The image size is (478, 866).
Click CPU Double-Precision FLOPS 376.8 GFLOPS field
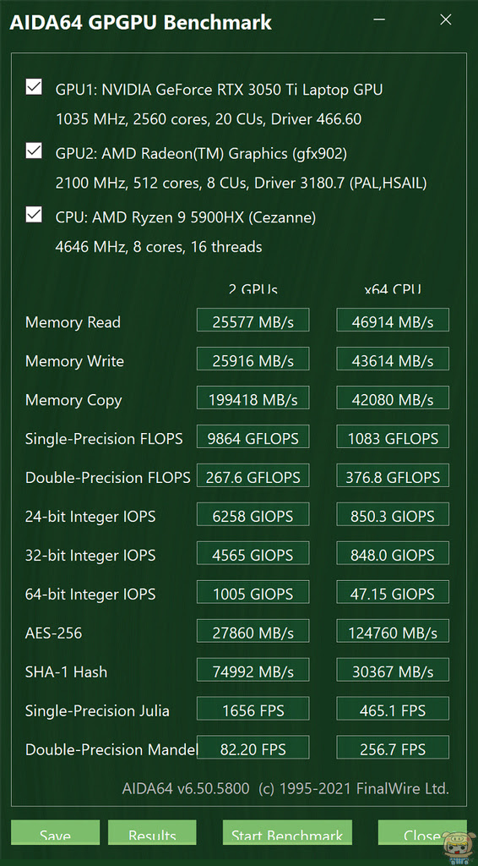pyautogui.click(x=393, y=475)
